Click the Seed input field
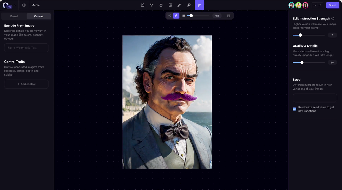The height and width of the screenshot is (190, 342). pos(315,98)
